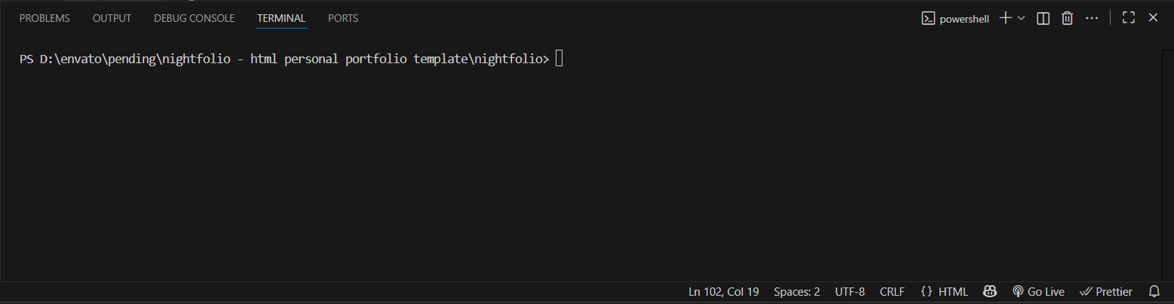The image size is (1174, 304).
Task: Switch to the PROBLEMS tab
Action: [44, 18]
